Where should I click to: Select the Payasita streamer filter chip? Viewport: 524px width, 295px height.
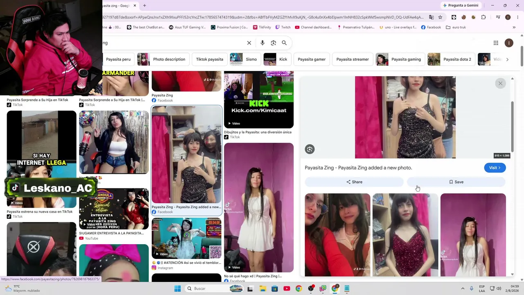[352, 59]
